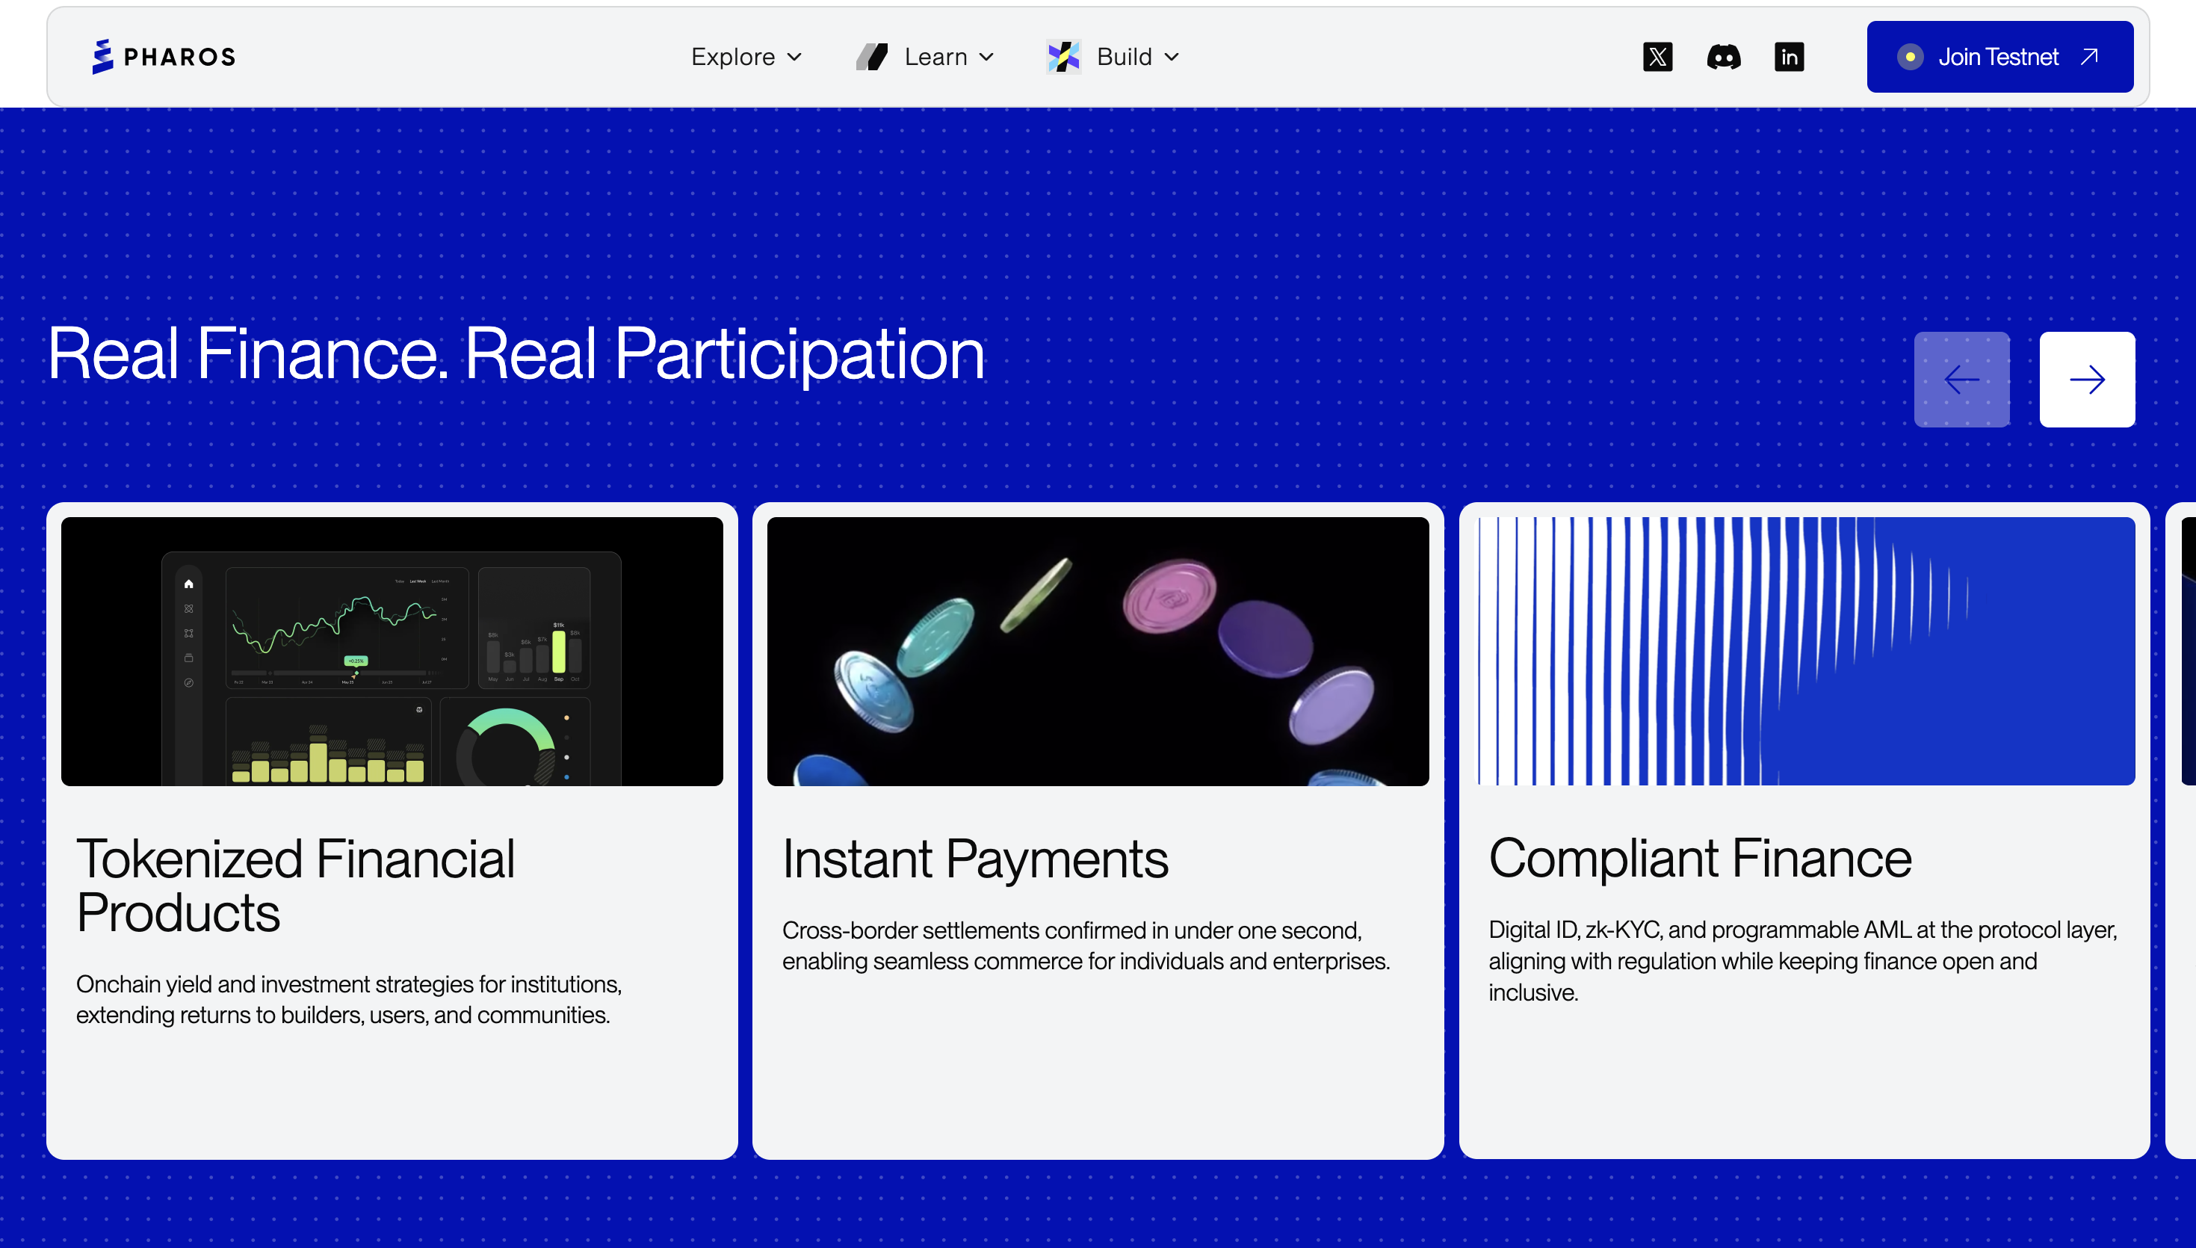Expand the Explore dropdown chevron
This screenshot has width=2196, height=1248.
(x=794, y=58)
